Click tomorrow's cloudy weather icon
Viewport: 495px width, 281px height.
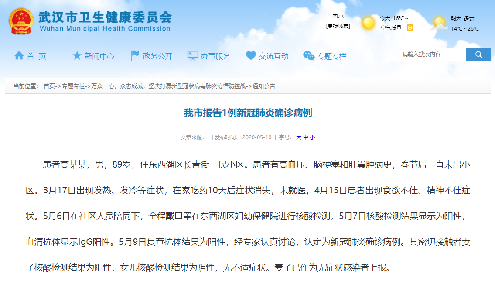coord(439,23)
